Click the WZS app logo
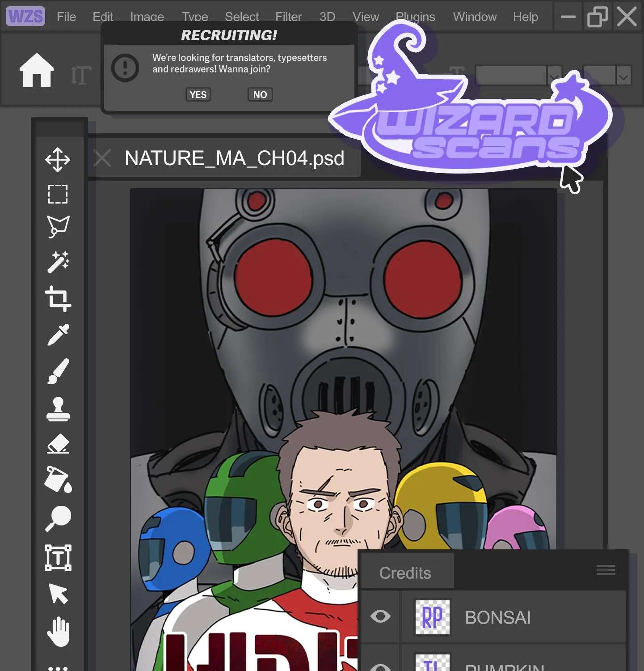The image size is (644, 671). [x=25, y=17]
